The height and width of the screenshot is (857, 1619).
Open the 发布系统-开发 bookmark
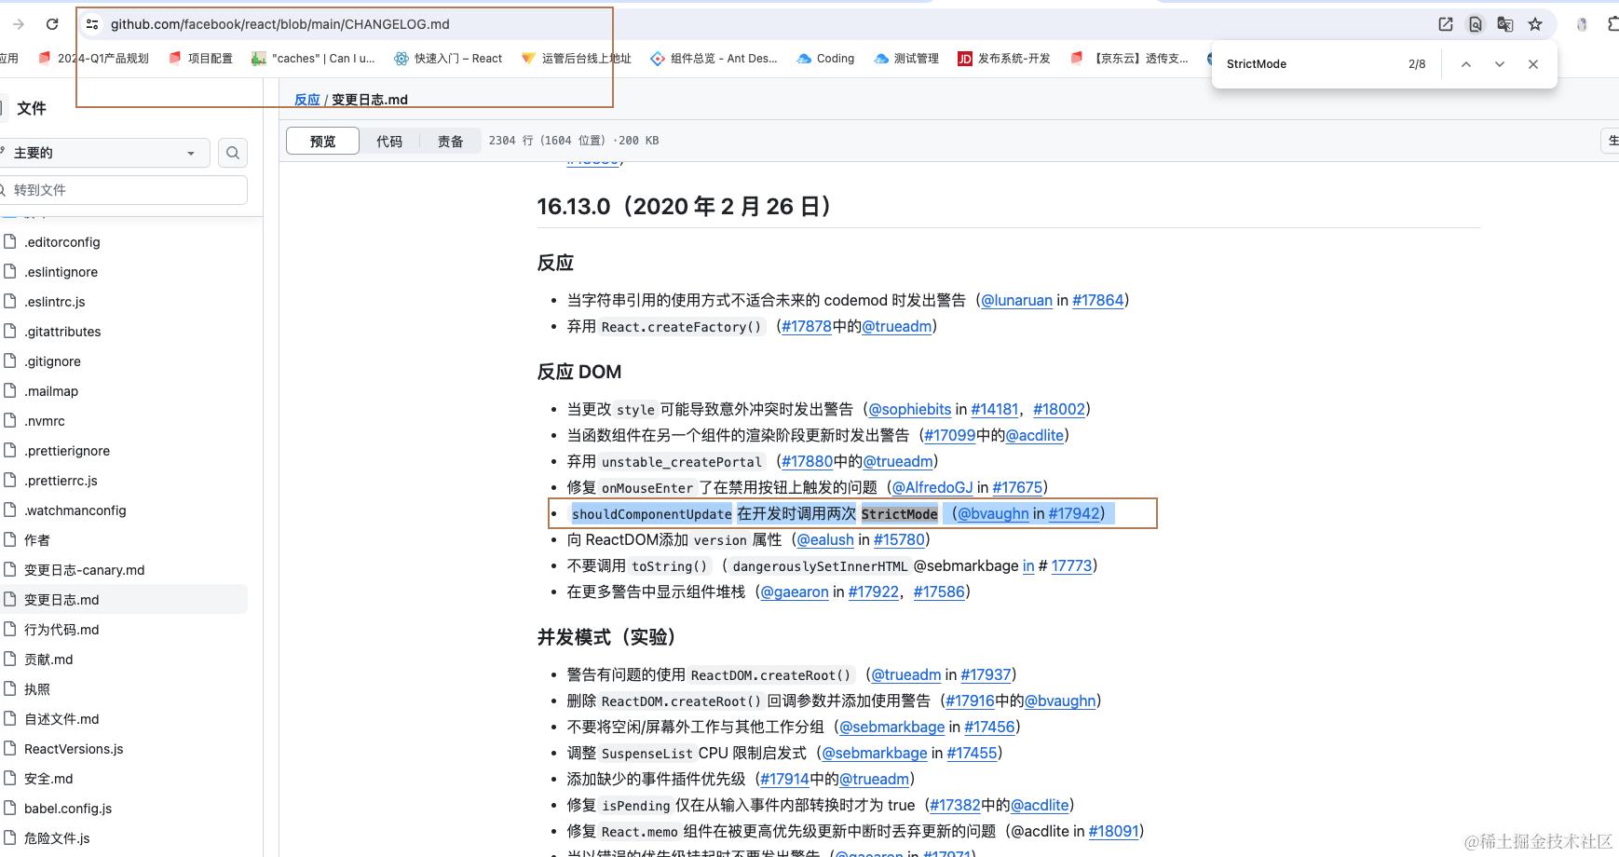click(1004, 58)
